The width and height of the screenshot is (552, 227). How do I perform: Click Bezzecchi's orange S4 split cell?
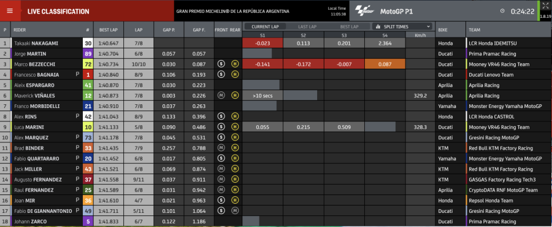pos(385,64)
